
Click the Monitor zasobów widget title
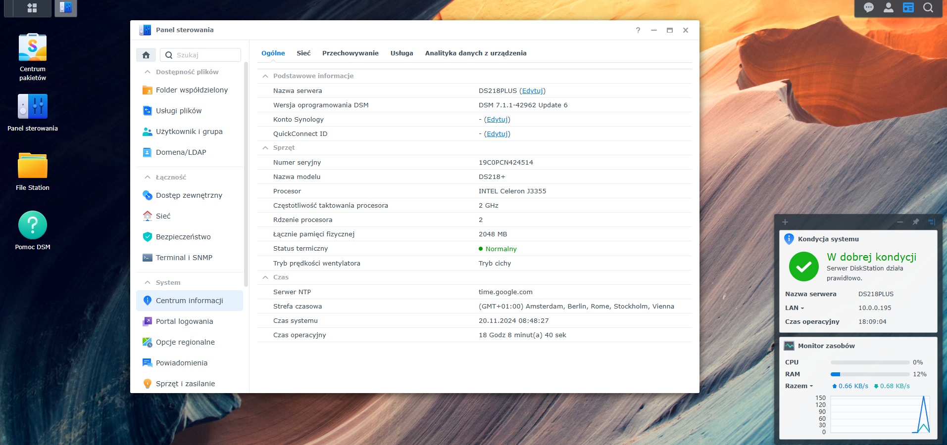pos(826,346)
